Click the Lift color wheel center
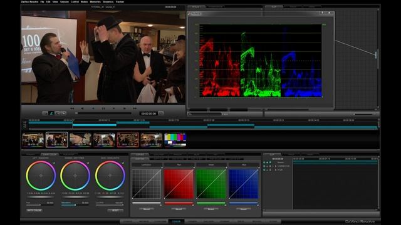Viewport: 401px width, 225px height. 41,176
